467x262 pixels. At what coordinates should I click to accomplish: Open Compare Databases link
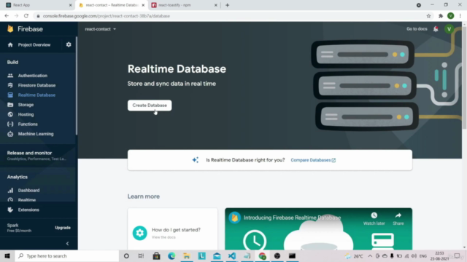pyautogui.click(x=313, y=160)
